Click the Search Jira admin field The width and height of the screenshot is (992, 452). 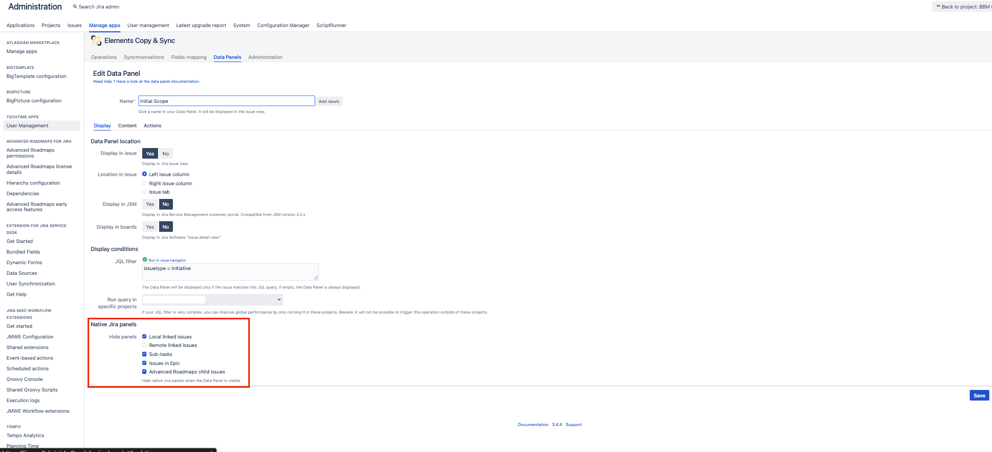pyautogui.click(x=99, y=7)
